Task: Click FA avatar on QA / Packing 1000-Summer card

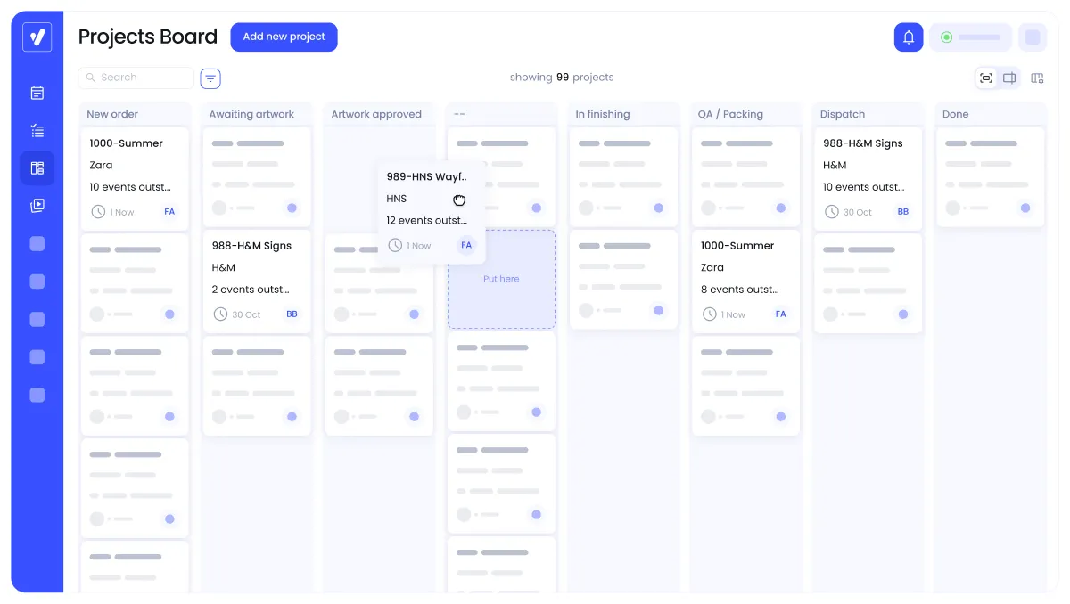Action: pos(781,314)
